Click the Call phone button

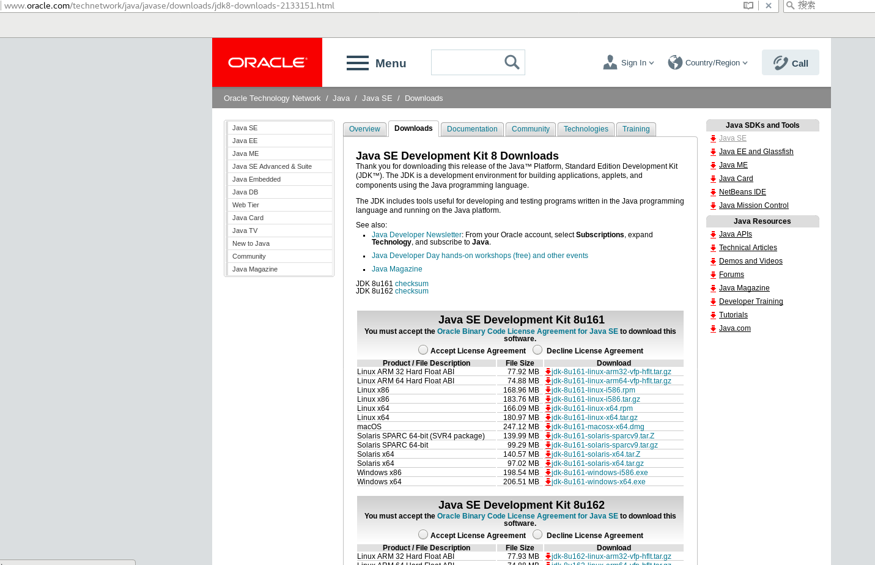791,62
